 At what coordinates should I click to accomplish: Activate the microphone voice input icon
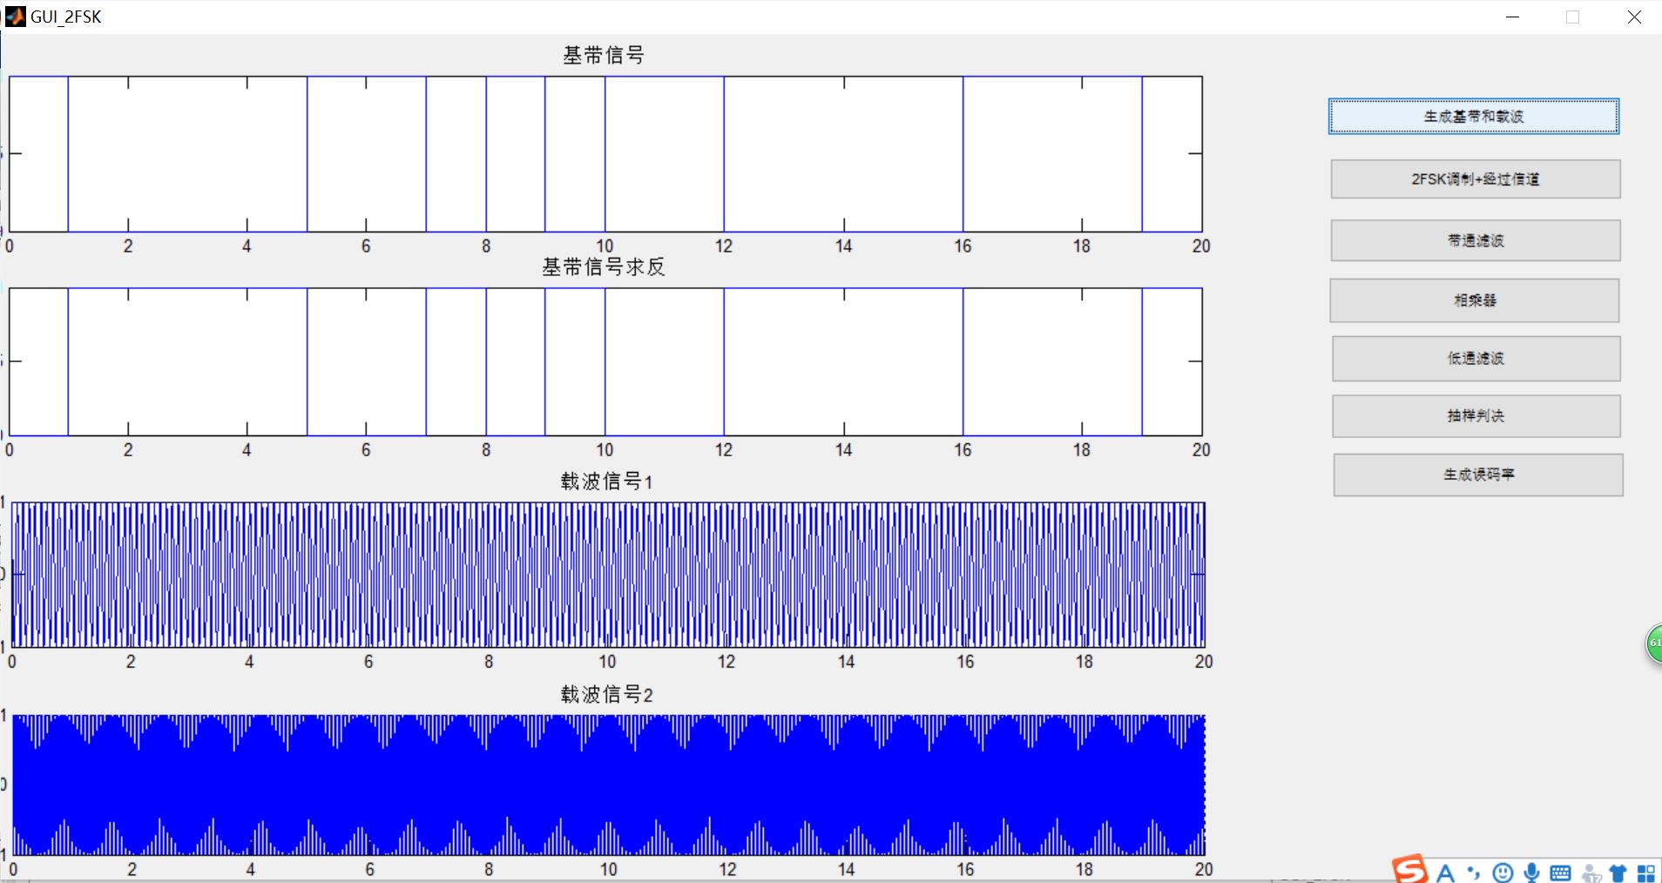(x=1532, y=873)
